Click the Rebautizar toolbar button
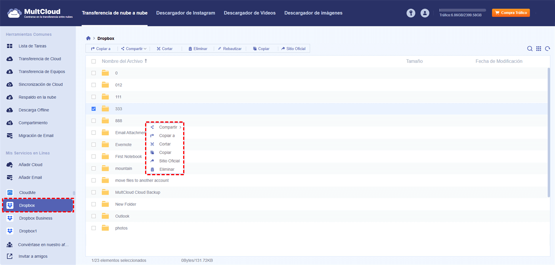 click(x=230, y=49)
